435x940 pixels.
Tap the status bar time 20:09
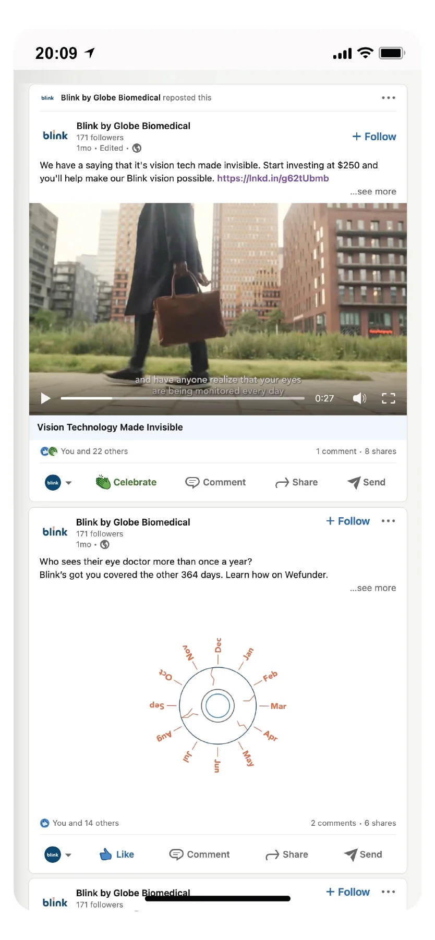click(x=56, y=53)
